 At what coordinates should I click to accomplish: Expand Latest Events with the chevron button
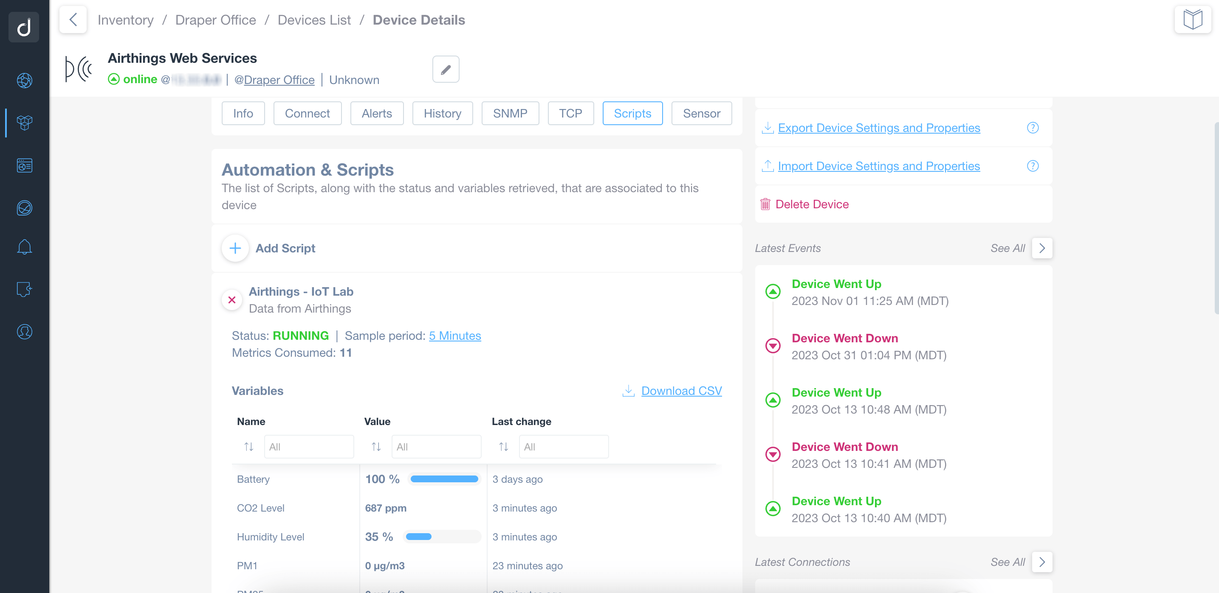(1042, 248)
